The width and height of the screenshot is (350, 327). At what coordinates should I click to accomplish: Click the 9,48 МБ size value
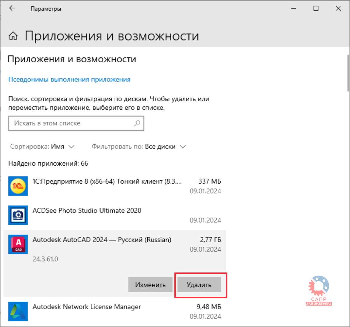click(209, 307)
